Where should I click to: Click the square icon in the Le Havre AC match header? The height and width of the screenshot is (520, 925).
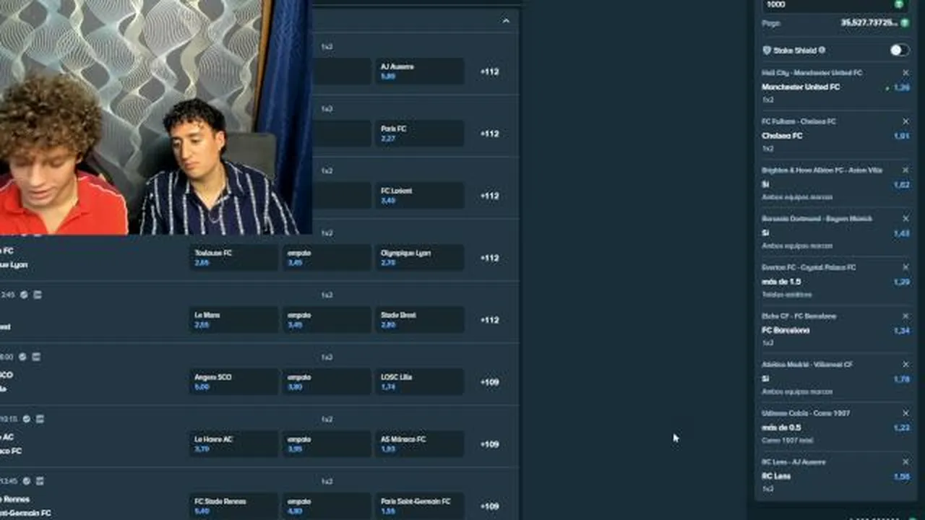click(x=40, y=419)
